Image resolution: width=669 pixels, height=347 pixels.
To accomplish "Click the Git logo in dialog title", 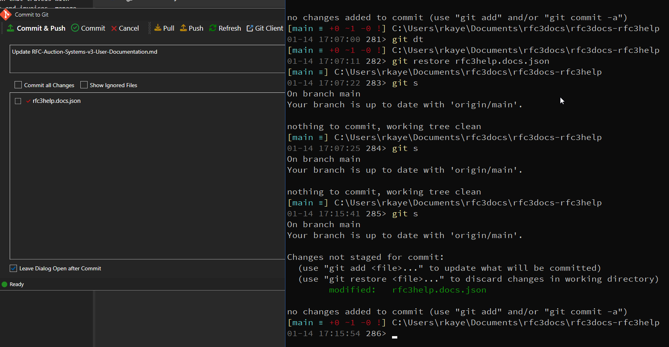I will pyautogui.click(x=6, y=15).
